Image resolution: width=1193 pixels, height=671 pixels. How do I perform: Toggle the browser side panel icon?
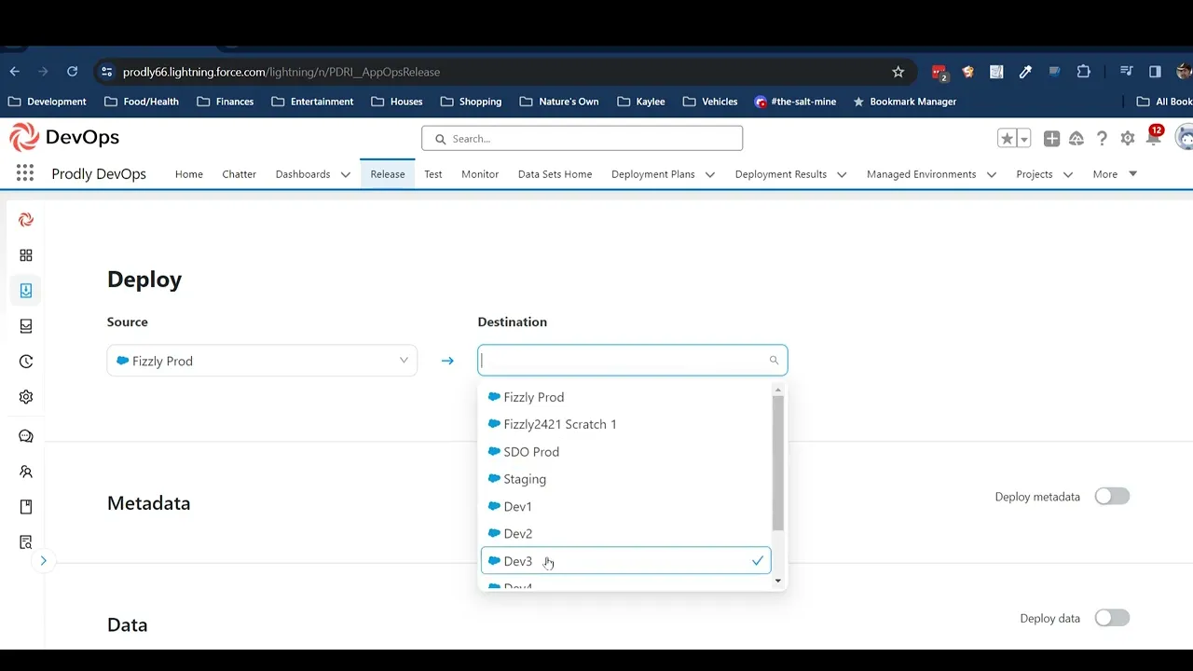pos(1155,72)
